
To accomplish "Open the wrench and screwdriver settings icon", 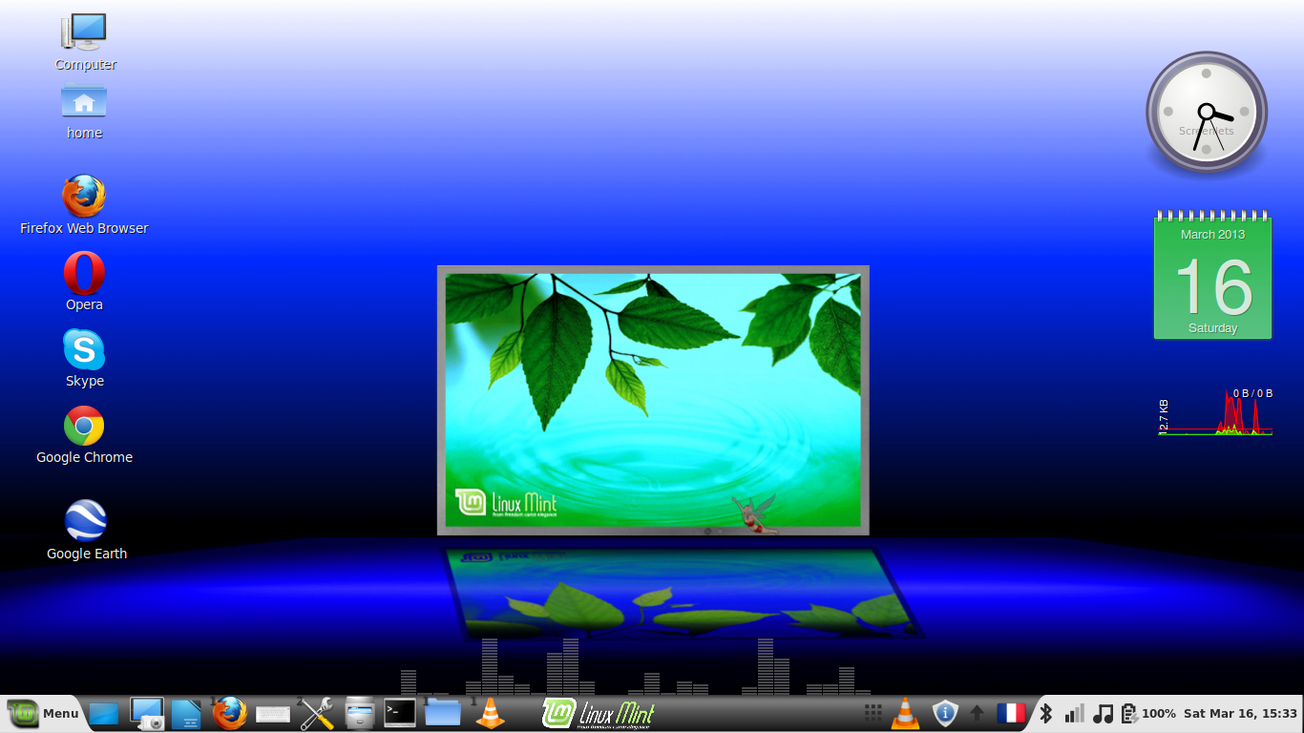I will [316, 713].
